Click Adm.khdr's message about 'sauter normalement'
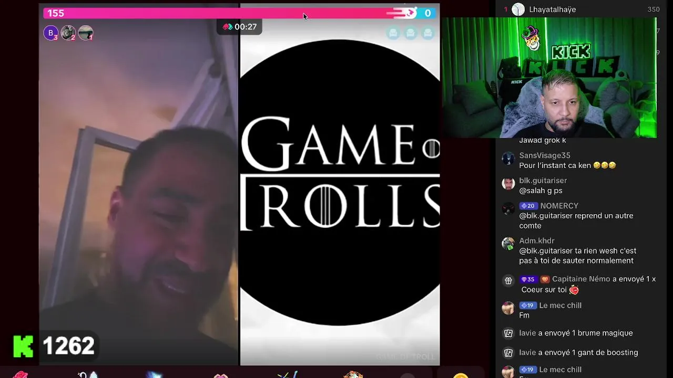This screenshot has height=378, width=673. 578,256
